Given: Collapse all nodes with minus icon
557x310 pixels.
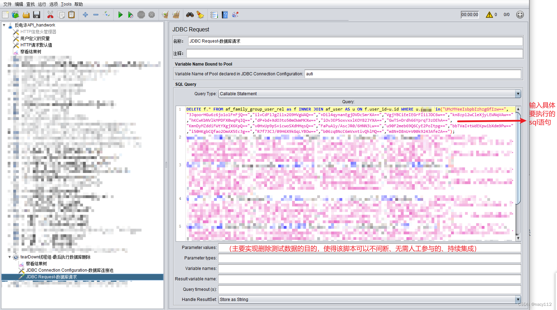Looking at the screenshot, I should [x=96, y=15].
